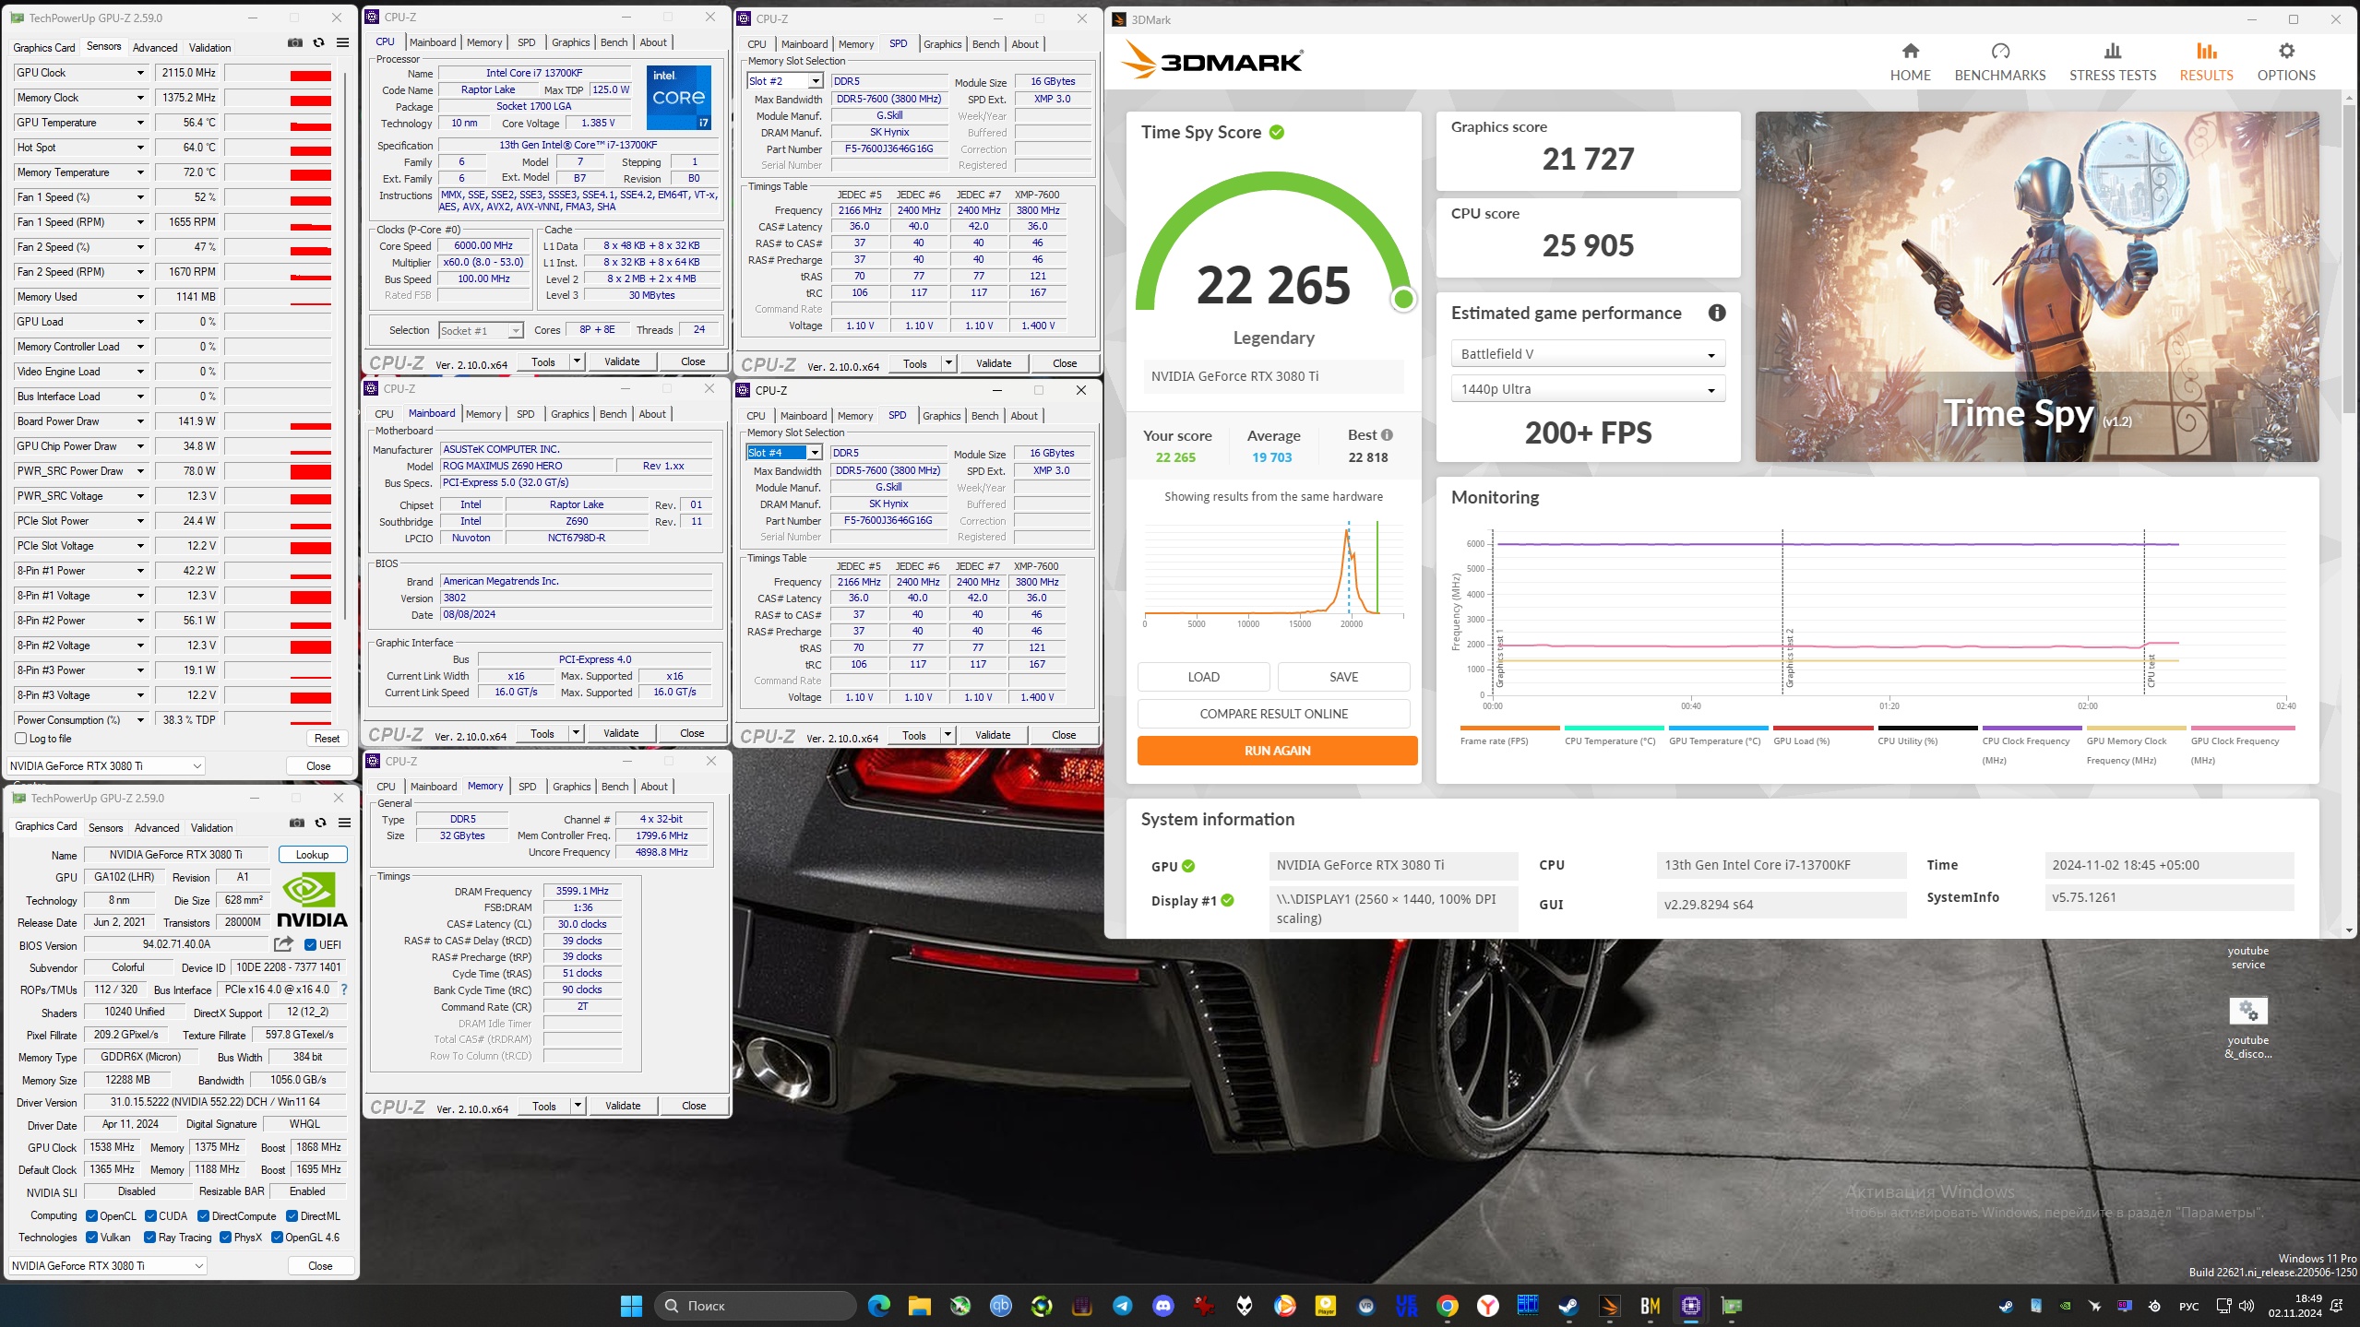
Task: Open GPU selector dropdown in Sensors window
Action: click(106, 766)
